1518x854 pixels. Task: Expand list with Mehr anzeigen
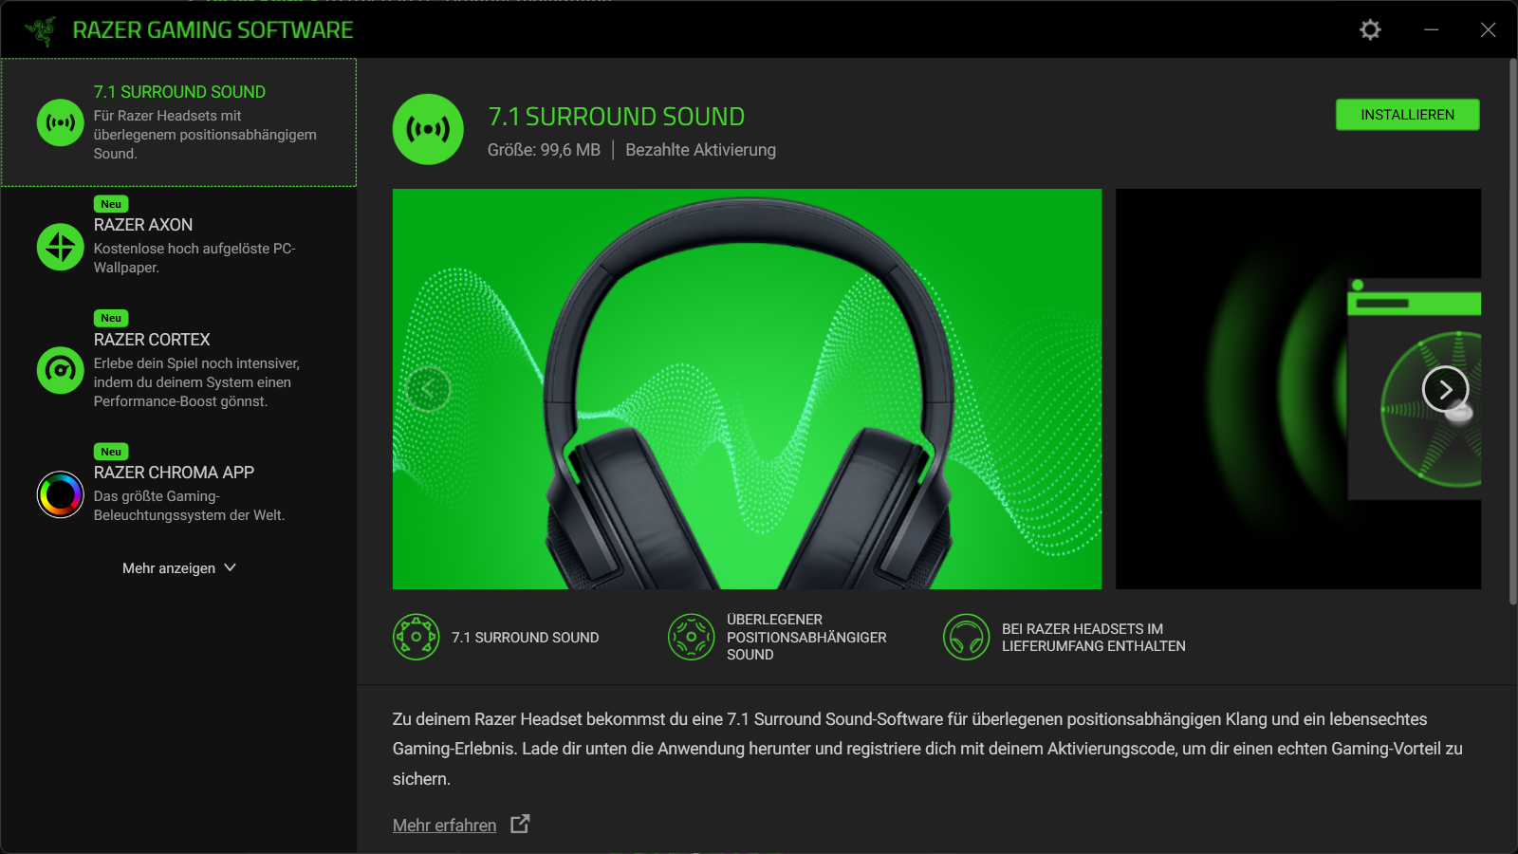pyautogui.click(x=179, y=567)
